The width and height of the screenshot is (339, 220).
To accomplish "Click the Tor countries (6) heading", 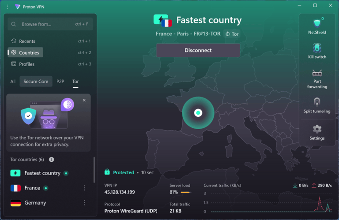I will click(x=27, y=160).
